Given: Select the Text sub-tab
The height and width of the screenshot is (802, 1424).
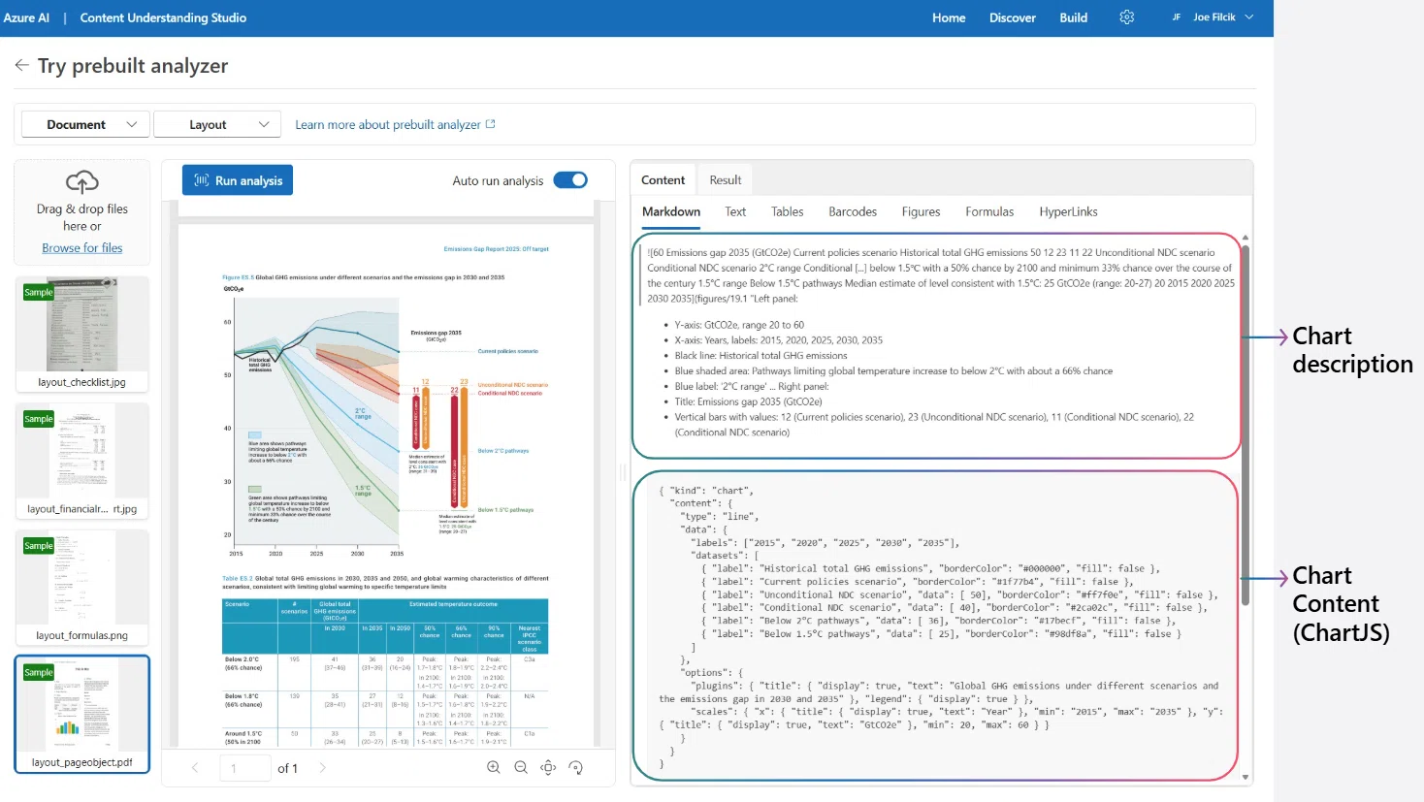Looking at the screenshot, I should pos(735,211).
